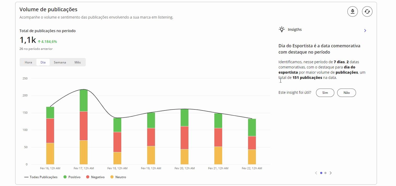Screen dimensions: 396x186
Task: Select second insight pagination dot
Action: point(325,173)
